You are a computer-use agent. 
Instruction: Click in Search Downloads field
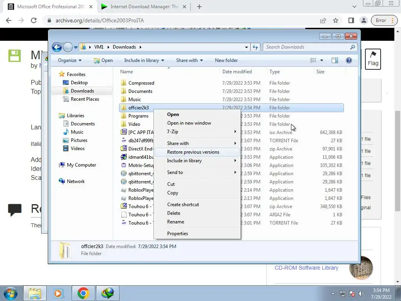tap(306, 47)
